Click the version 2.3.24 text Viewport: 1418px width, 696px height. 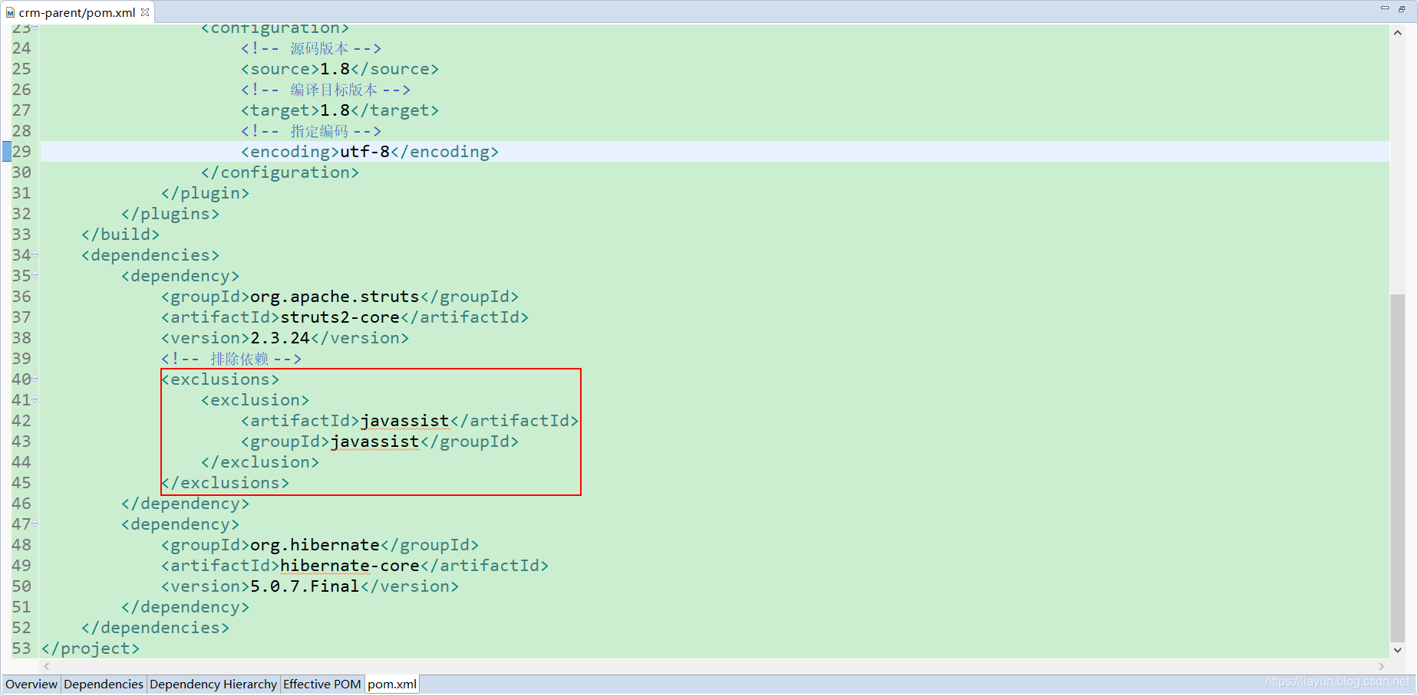tap(280, 338)
